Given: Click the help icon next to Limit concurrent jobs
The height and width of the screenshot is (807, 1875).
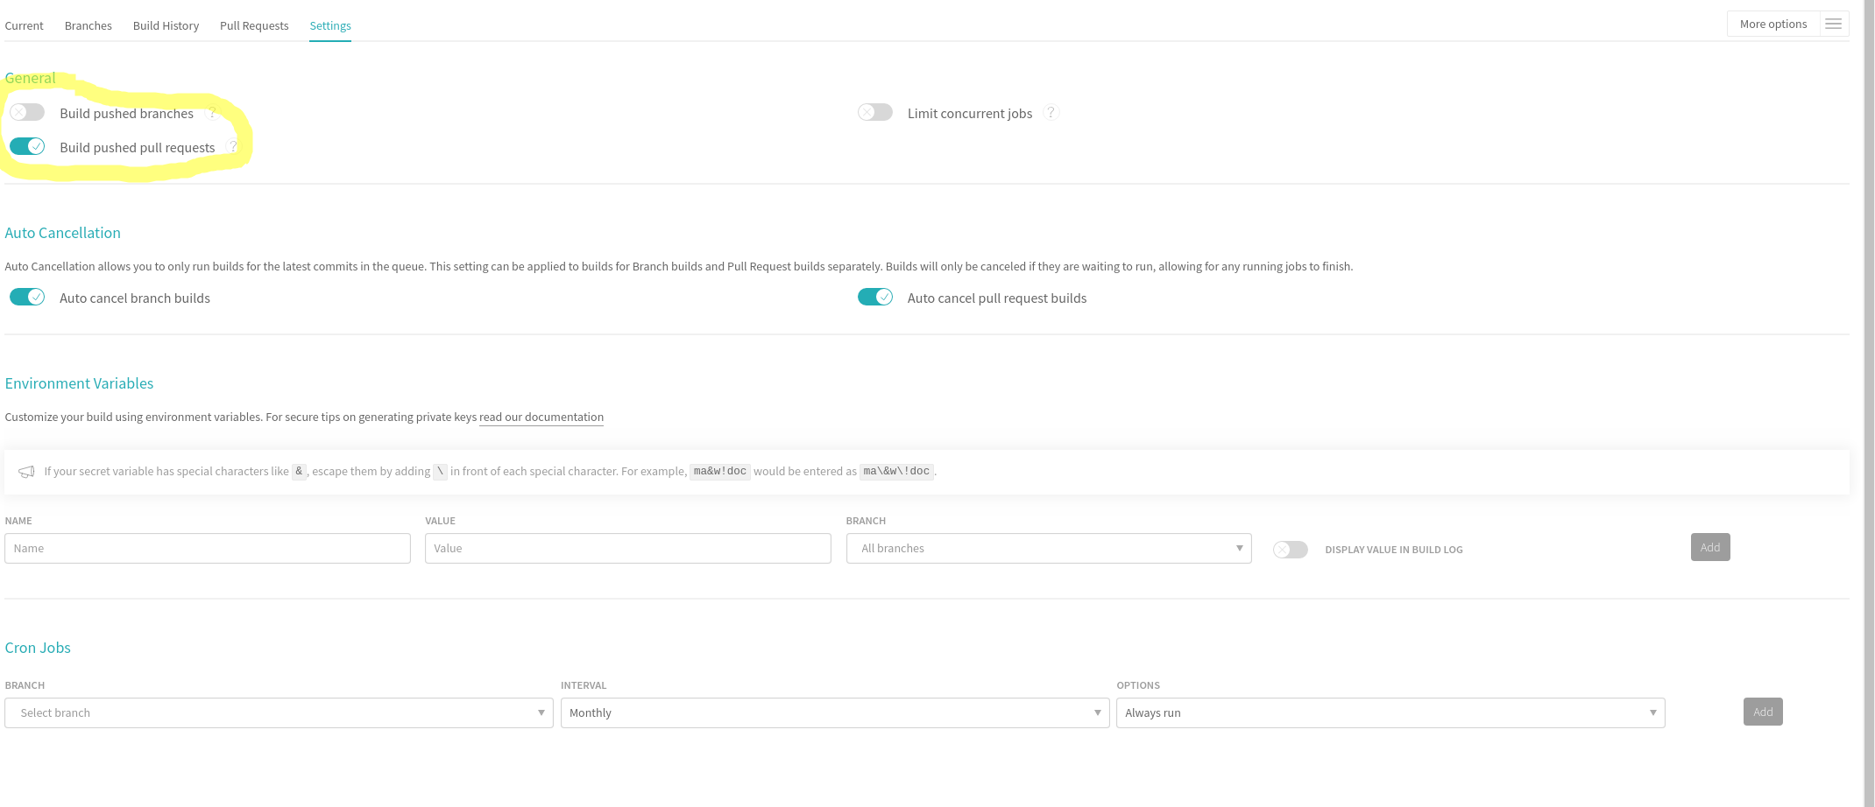Looking at the screenshot, I should pos(1051,113).
